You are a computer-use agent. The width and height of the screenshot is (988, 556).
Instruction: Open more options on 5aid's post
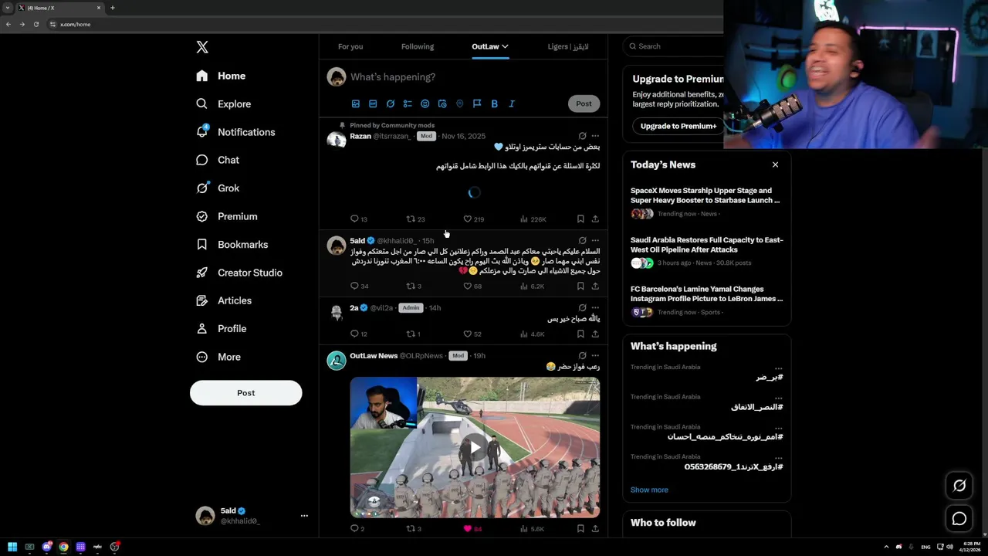click(595, 241)
